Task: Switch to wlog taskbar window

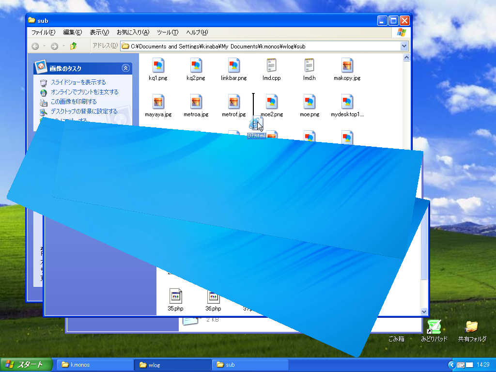Action: click(x=173, y=365)
